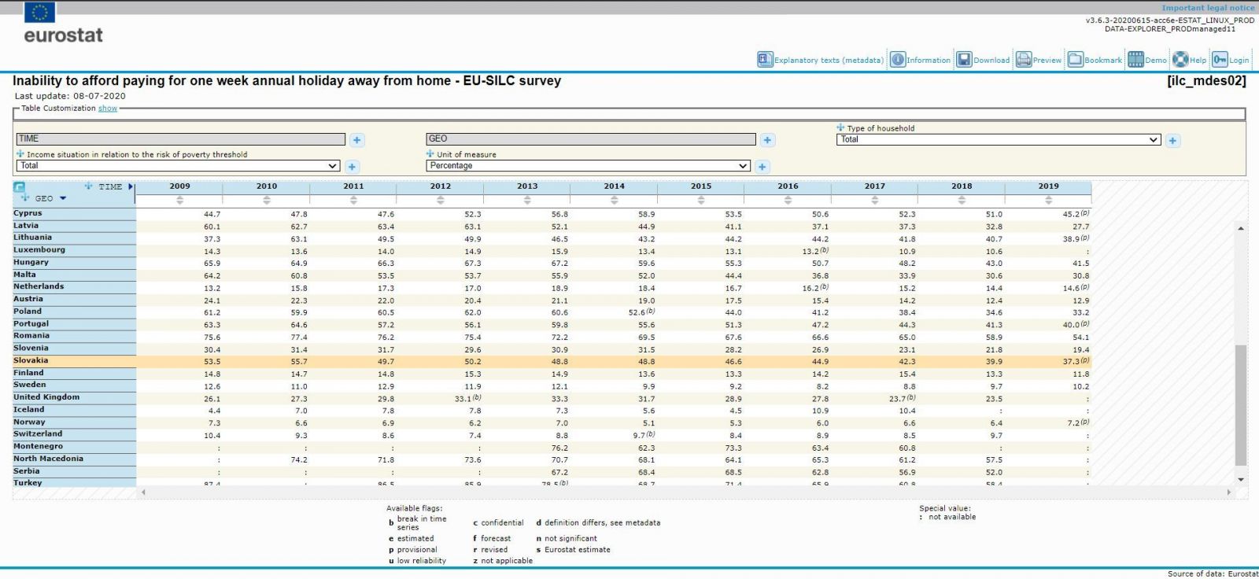Viewport: 1259px width, 579px height.
Task: Open Explanatory texts (metadata) icon
Action: click(765, 60)
